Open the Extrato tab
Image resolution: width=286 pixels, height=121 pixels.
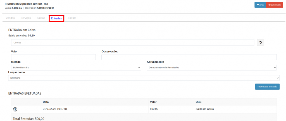point(72,18)
